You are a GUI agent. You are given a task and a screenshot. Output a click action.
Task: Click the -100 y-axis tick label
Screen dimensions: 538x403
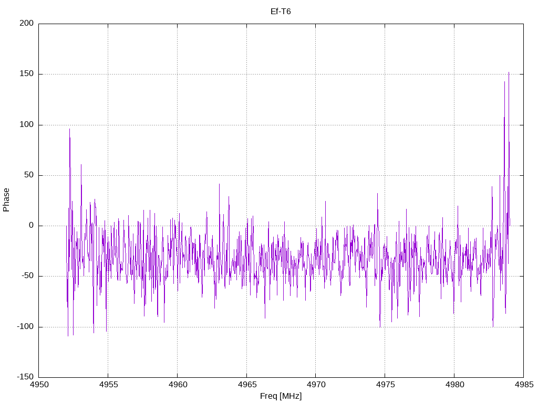coord(24,326)
